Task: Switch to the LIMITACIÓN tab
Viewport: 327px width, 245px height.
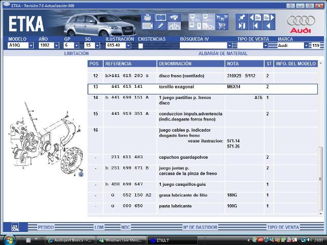Action: [x=76, y=53]
